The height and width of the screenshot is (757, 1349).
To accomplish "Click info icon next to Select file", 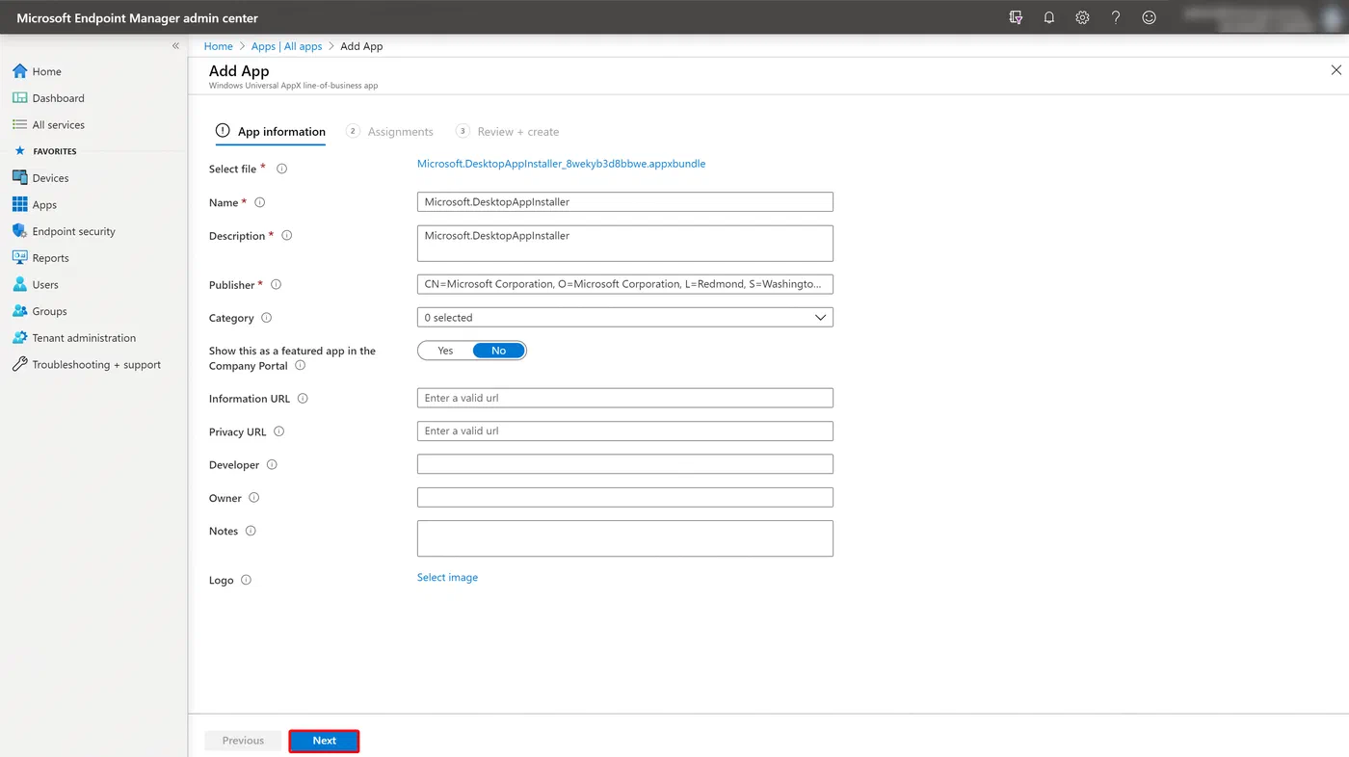I will click(x=282, y=169).
